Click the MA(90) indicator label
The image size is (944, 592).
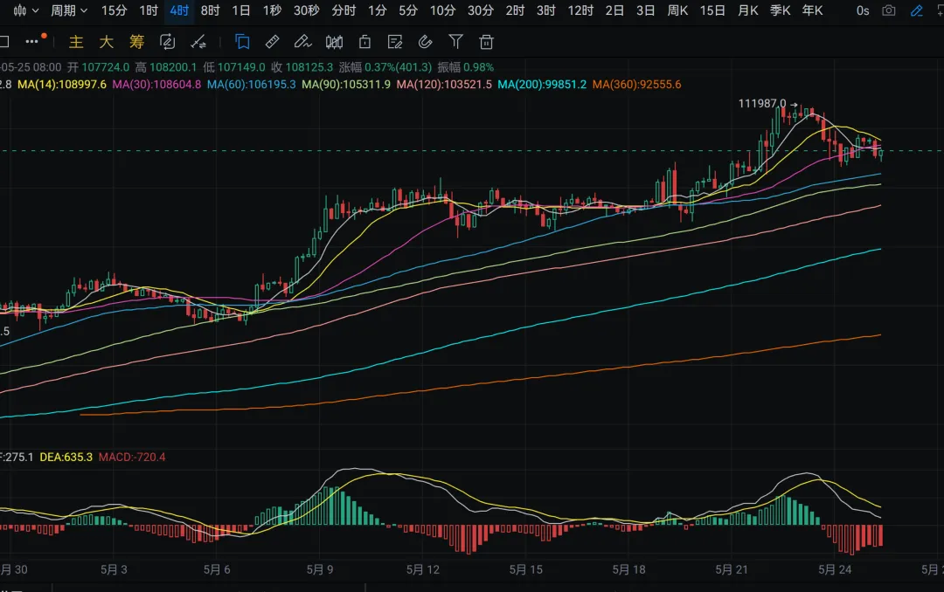[346, 84]
